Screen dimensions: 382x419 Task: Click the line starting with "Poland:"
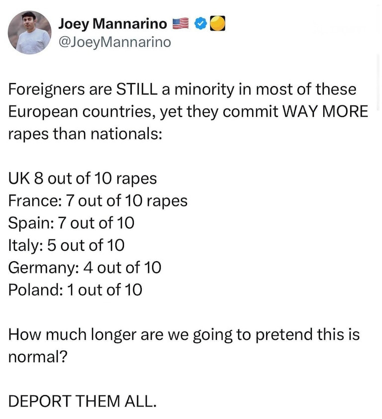75,289
